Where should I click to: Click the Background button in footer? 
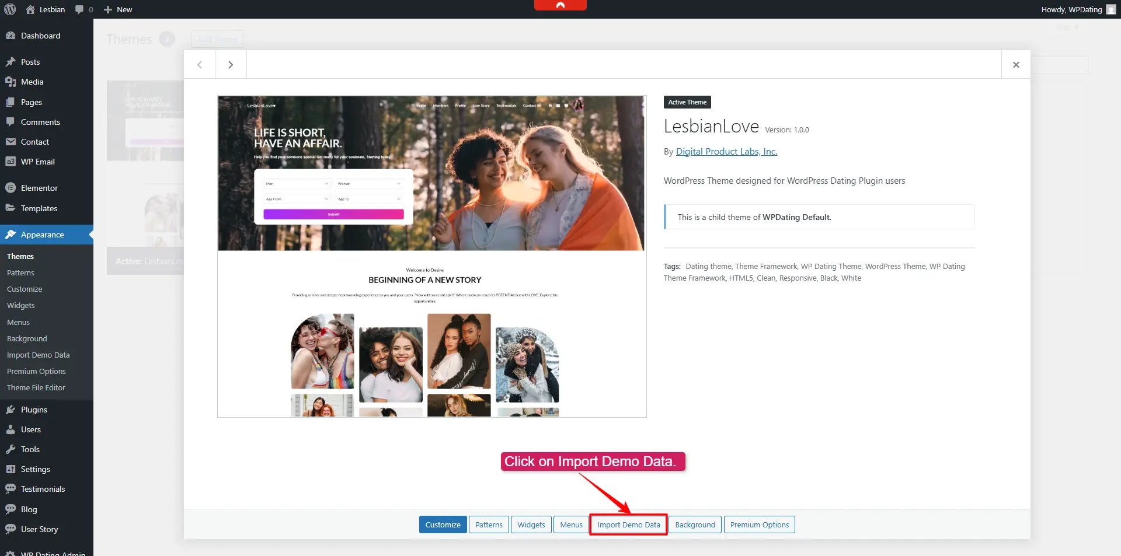click(695, 524)
